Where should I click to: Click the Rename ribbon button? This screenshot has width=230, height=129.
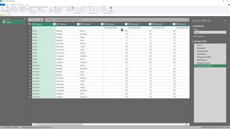tap(22, 11)
